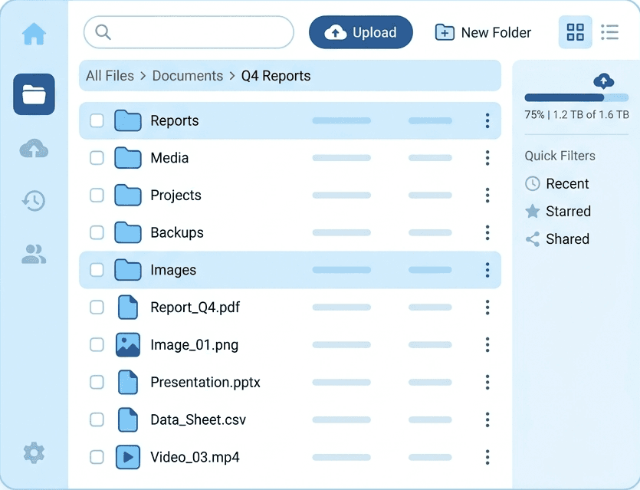
Task: Select the Backups folder checkbox
Action: [97, 232]
